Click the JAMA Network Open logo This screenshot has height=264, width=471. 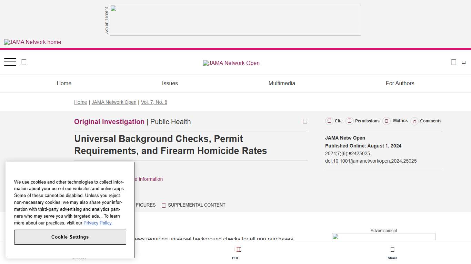231,63
